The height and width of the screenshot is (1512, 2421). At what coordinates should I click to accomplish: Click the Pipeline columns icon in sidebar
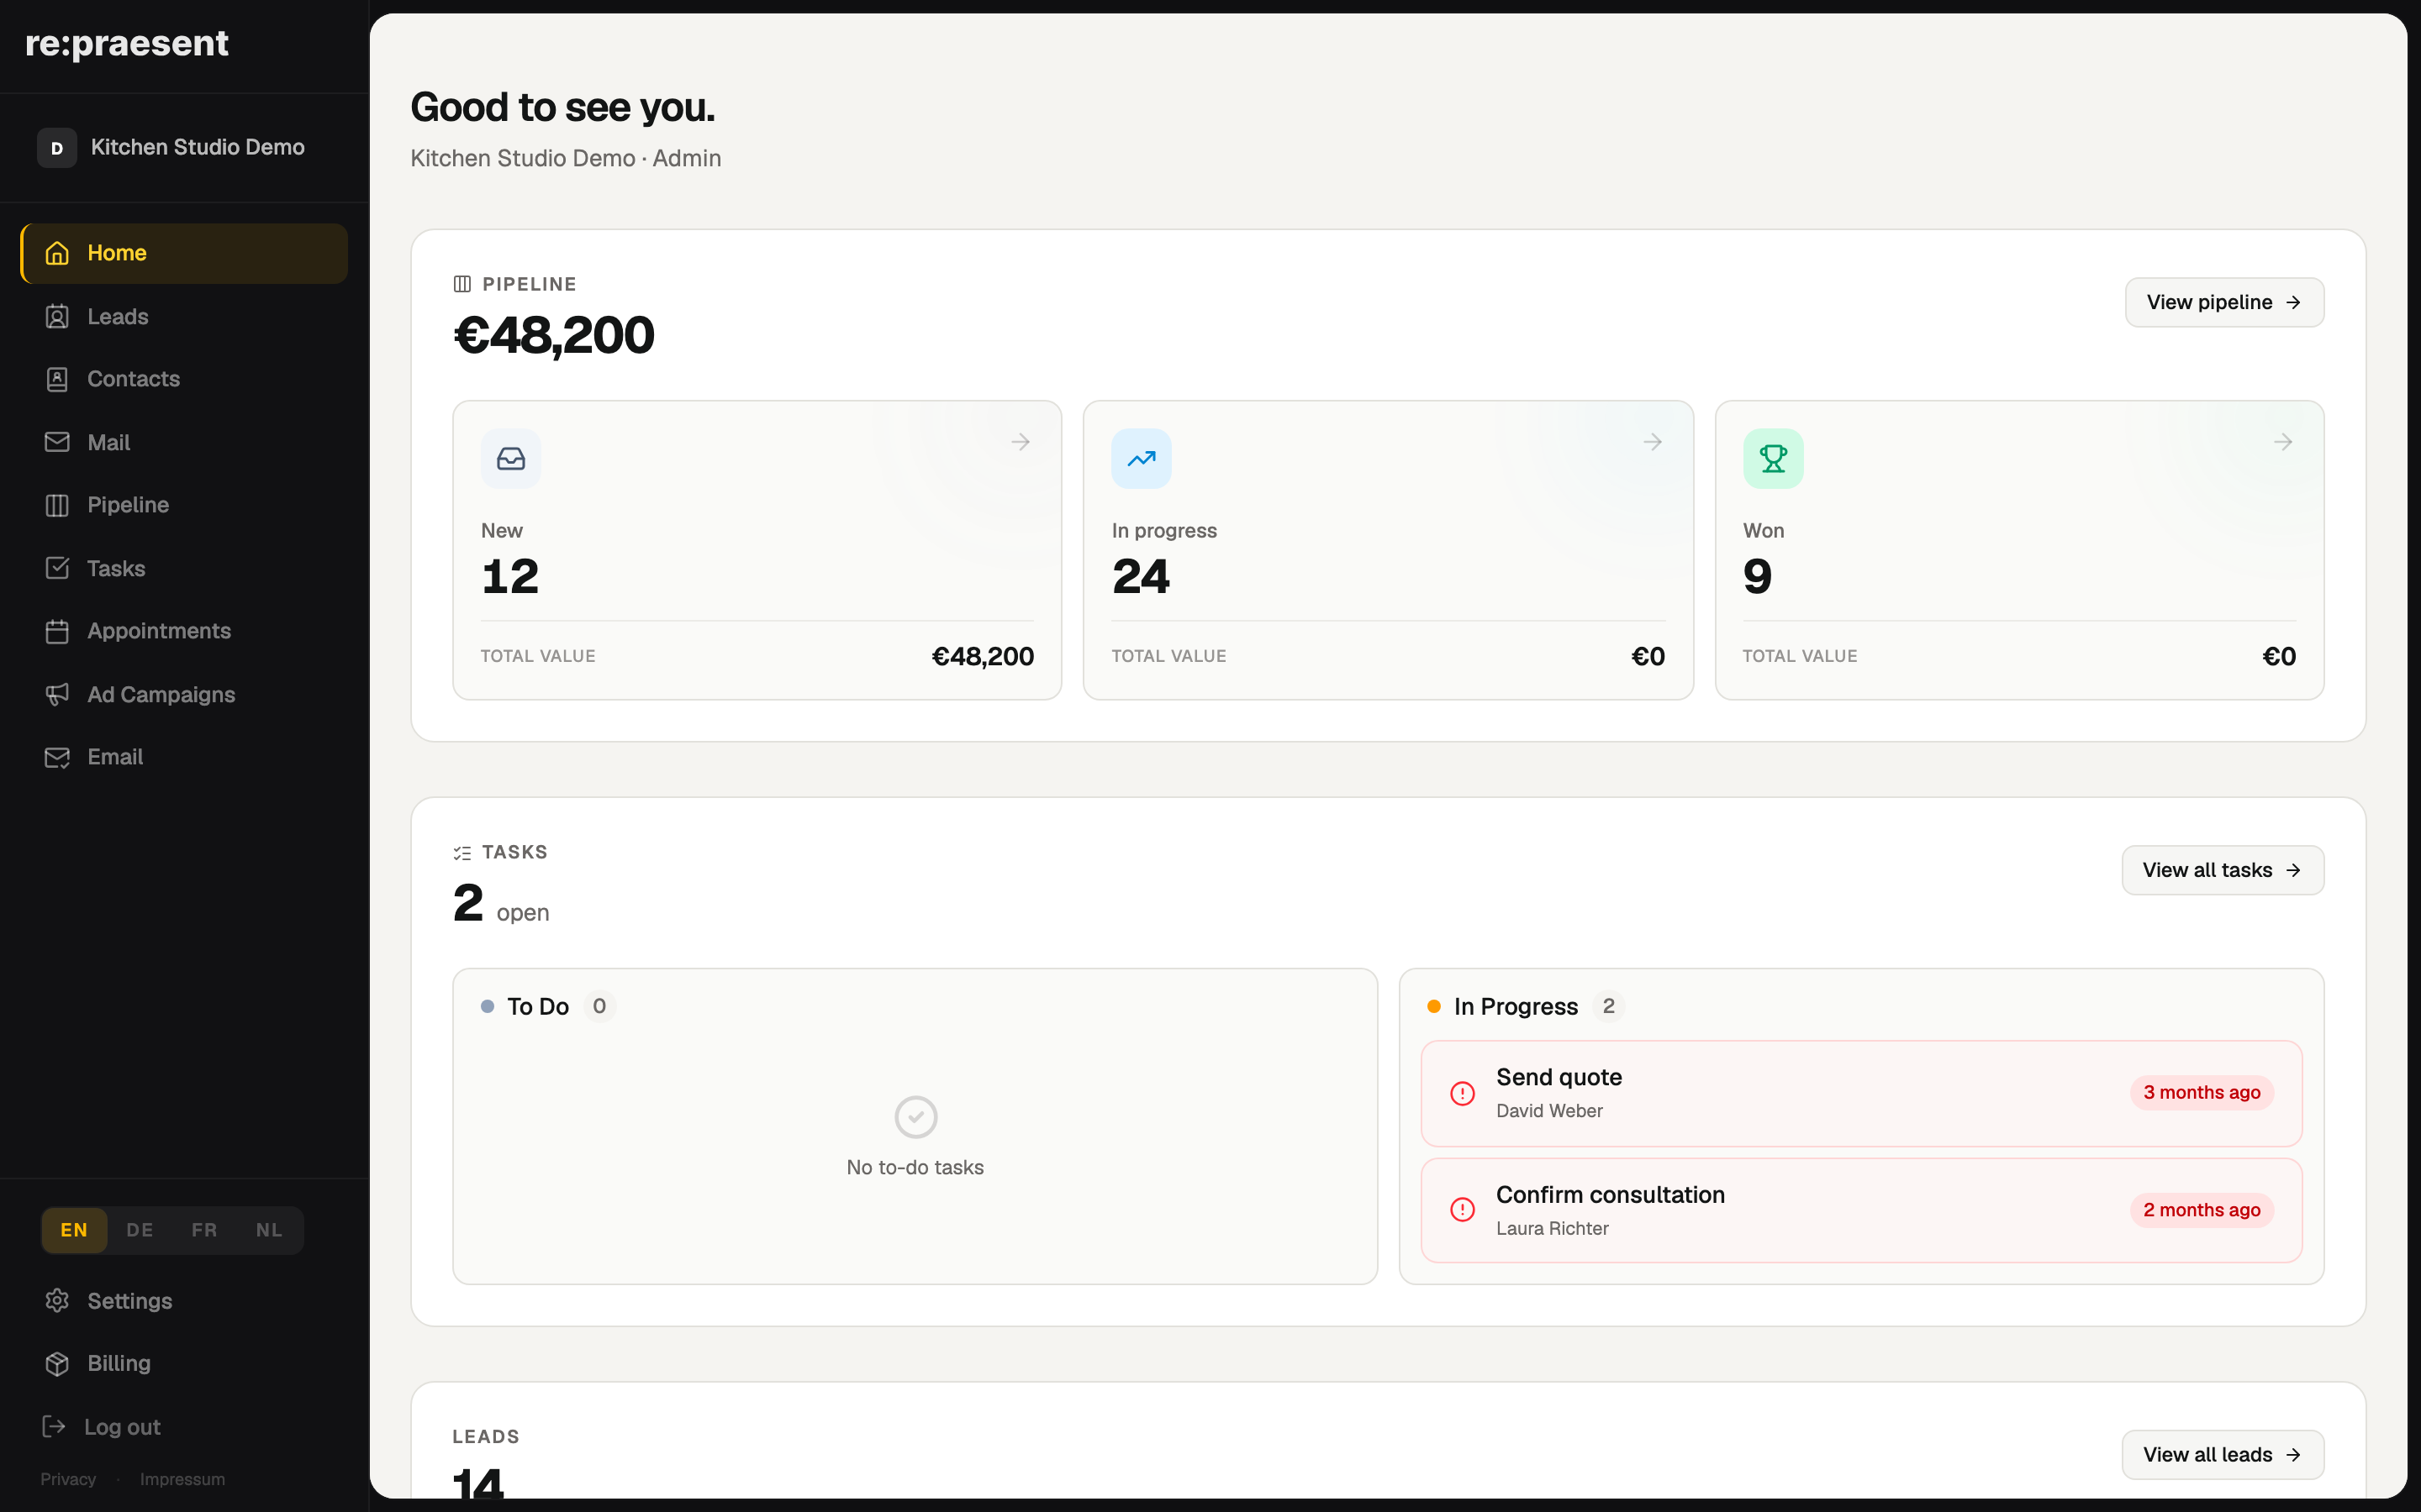coord(57,505)
